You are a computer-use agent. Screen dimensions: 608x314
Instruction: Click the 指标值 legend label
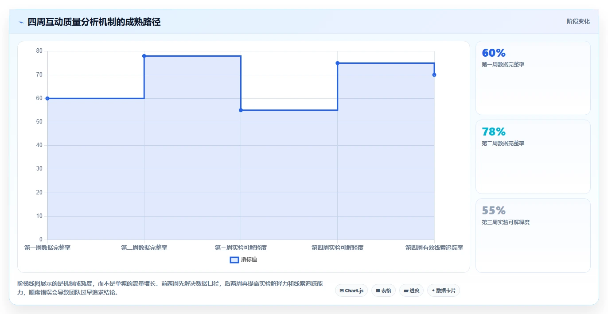click(249, 260)
